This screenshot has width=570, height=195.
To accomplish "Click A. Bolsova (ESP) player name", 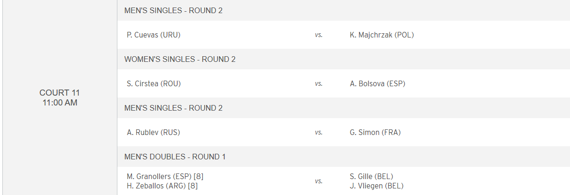I will 377,83.
